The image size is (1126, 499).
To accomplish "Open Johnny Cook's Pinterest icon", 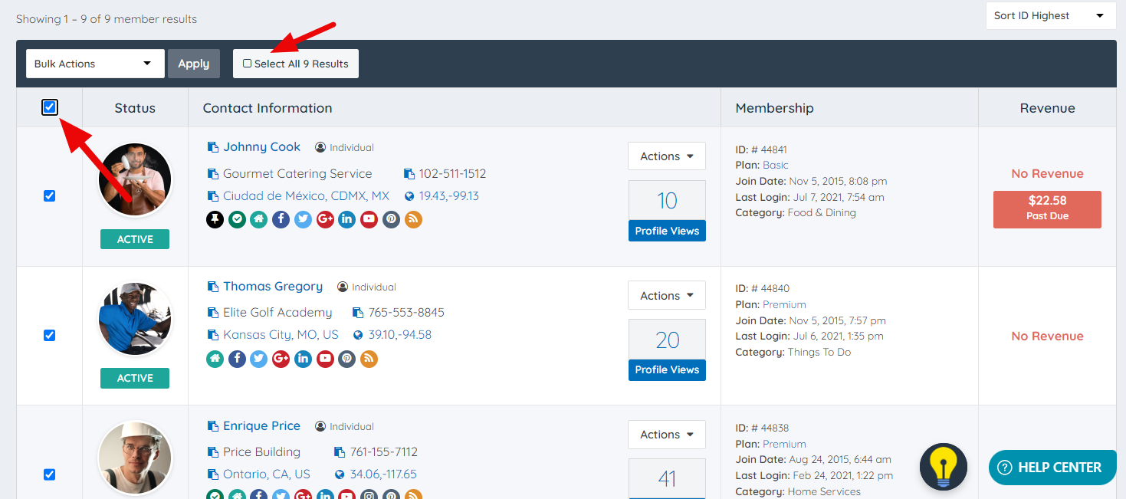I will [x=391, y=219].
